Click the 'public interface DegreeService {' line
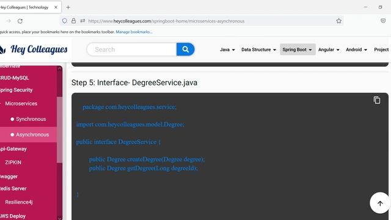 (x=119, y=142)
